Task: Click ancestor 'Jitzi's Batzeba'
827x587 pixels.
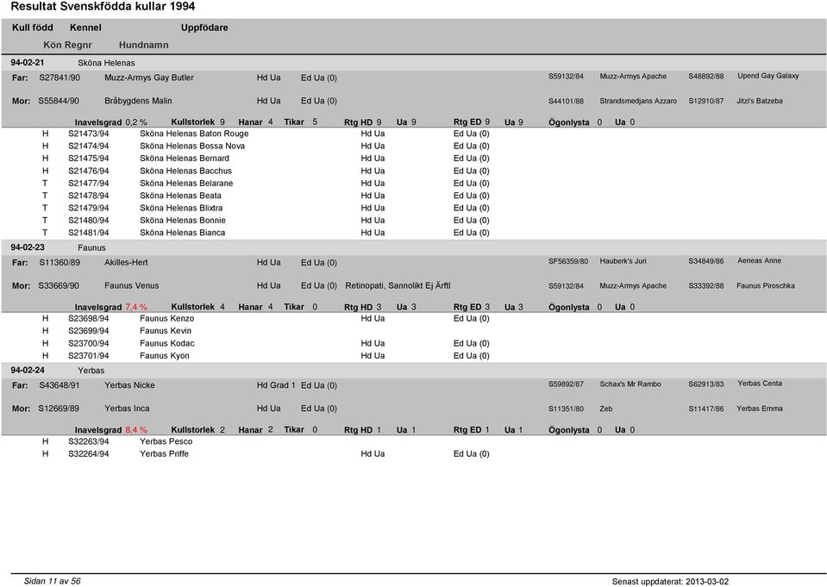Action: pyautogui.click(x=760, y=101)
